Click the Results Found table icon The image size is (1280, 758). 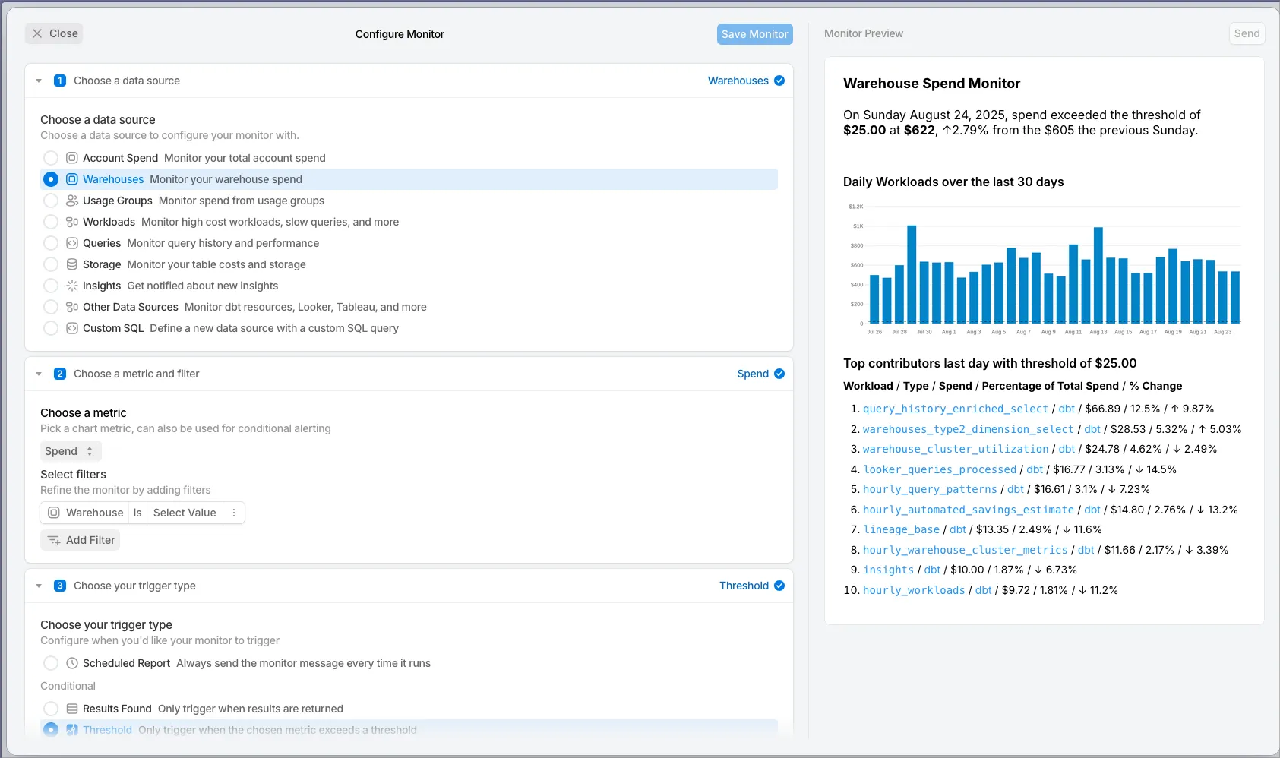(x=72, y=709)
